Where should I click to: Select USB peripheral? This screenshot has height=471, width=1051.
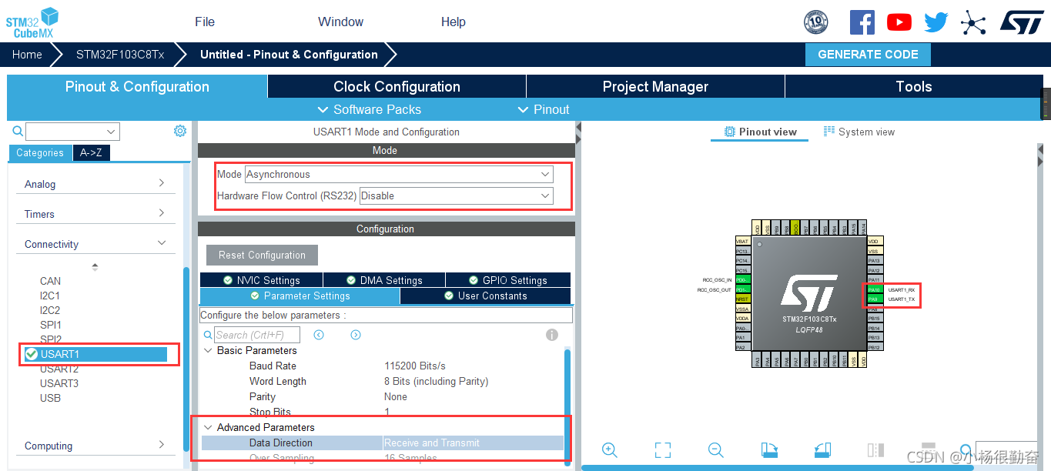click(x=50, y=398)
